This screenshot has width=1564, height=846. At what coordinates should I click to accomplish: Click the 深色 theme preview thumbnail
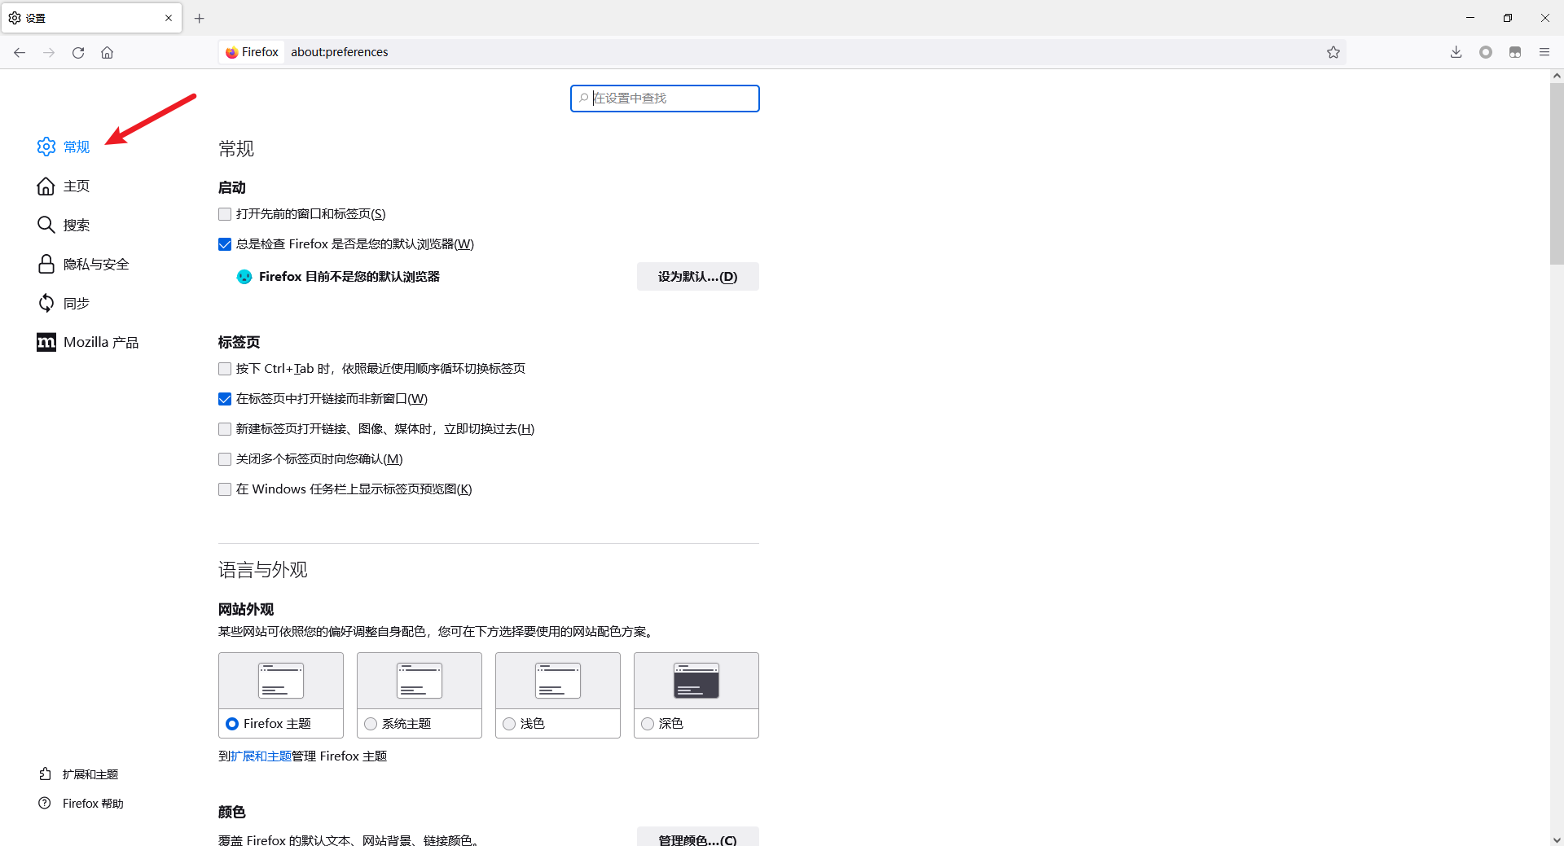coord(696,681)
